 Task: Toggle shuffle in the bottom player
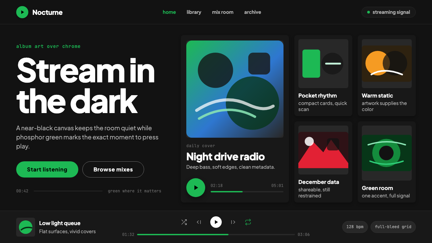(184, 222)
